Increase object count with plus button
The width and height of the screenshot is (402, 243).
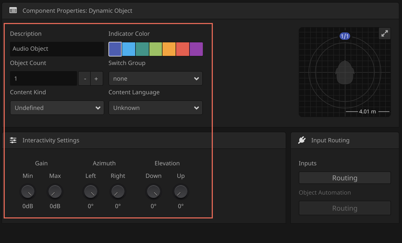(x=96, y=78)
